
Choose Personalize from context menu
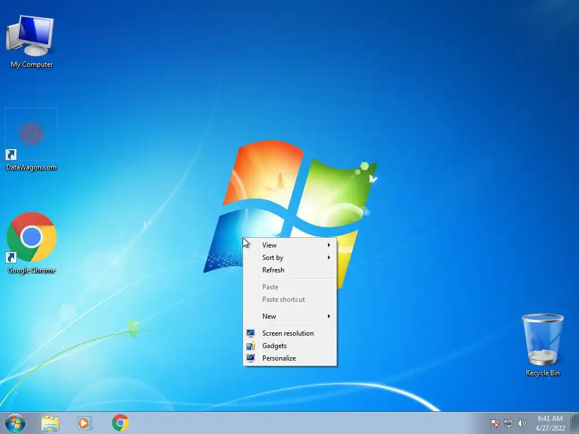290,358
